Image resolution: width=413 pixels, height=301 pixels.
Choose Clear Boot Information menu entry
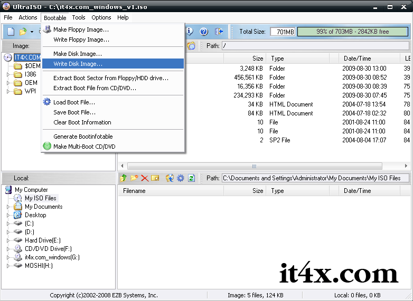tap(113, 122)
